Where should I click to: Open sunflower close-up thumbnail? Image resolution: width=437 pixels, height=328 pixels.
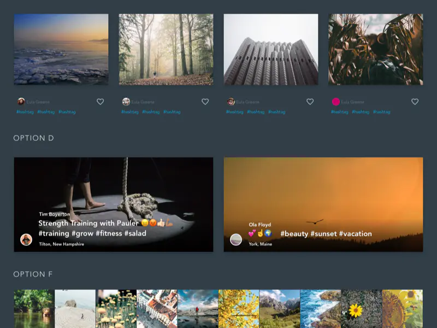[403, 309]
